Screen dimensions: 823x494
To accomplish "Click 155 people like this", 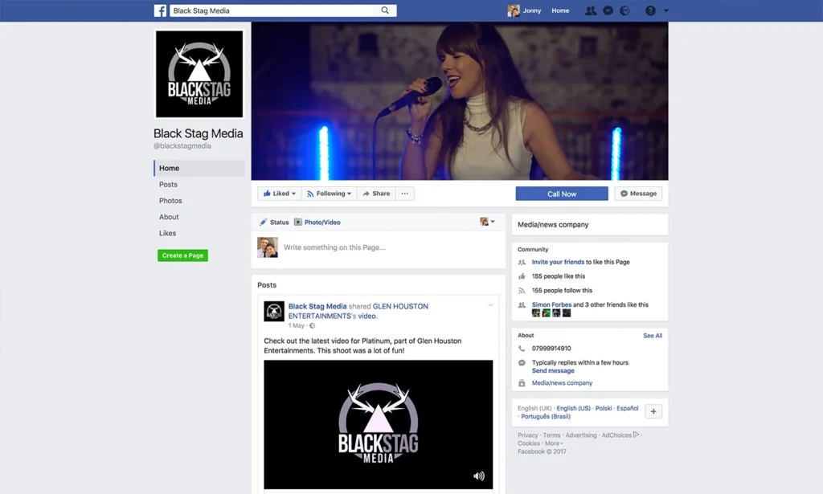I will click(x=558, y=276).
